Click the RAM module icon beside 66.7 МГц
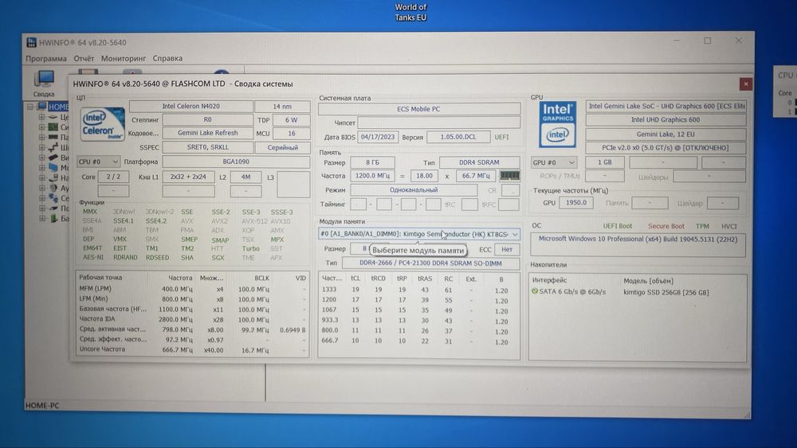 [509, 176]
